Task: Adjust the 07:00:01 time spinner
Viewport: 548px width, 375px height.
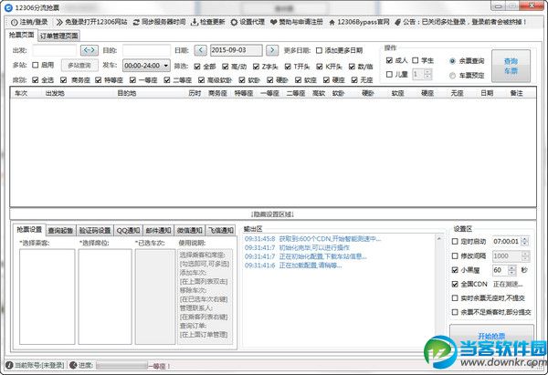Action: (525, 241)
